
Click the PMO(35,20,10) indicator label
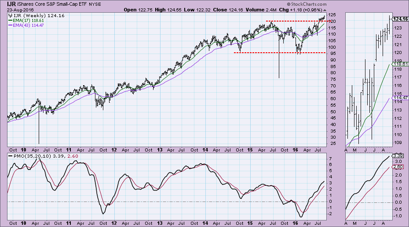tap(33, 156)
